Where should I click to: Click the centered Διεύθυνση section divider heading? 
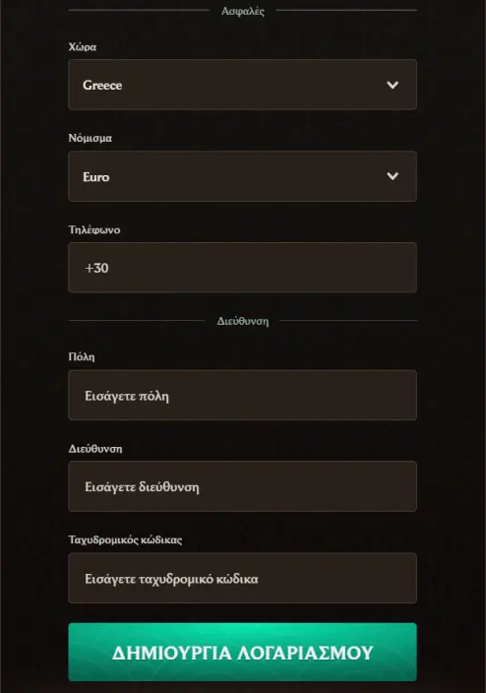click(243, 321)
